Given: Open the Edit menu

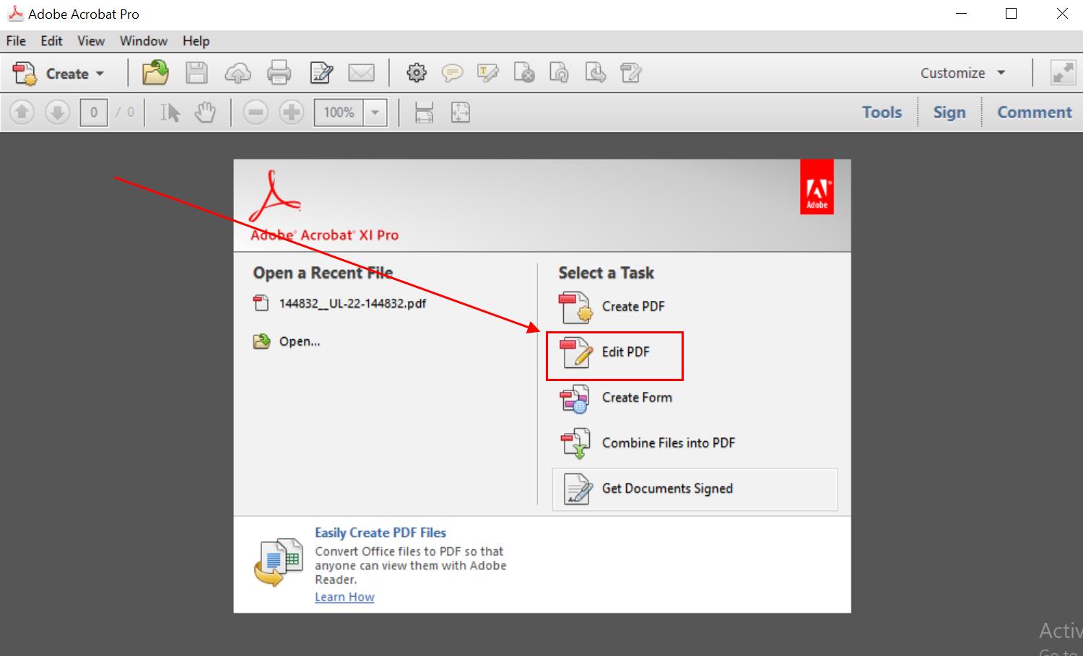Looking at the screenshot, I should pyautogui.click(x=51, y=40).
